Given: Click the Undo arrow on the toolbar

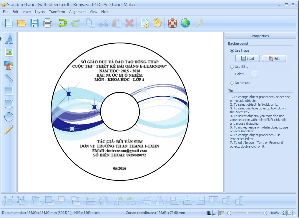Looking at the screenshot, I should pyautogui.click(x=62, y=23).
